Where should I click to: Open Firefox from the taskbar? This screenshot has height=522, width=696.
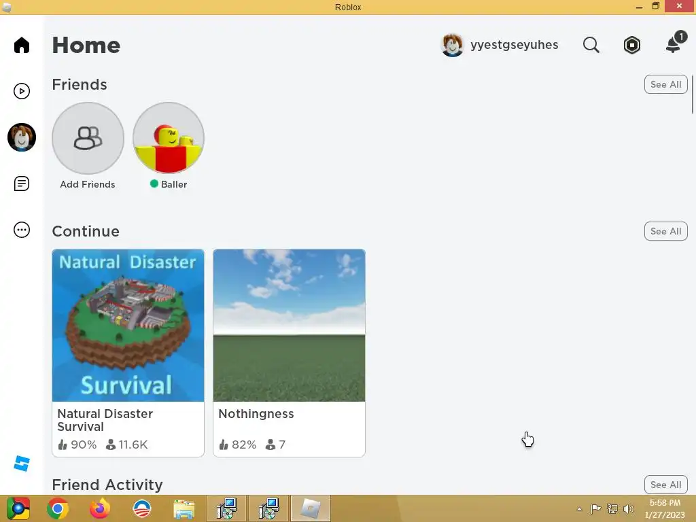click(x=100, y=508)
